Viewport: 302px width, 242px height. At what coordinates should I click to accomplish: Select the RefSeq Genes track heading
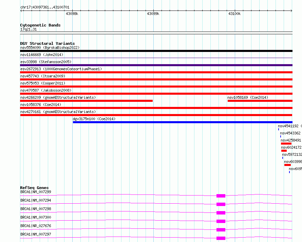pos(35,188)
